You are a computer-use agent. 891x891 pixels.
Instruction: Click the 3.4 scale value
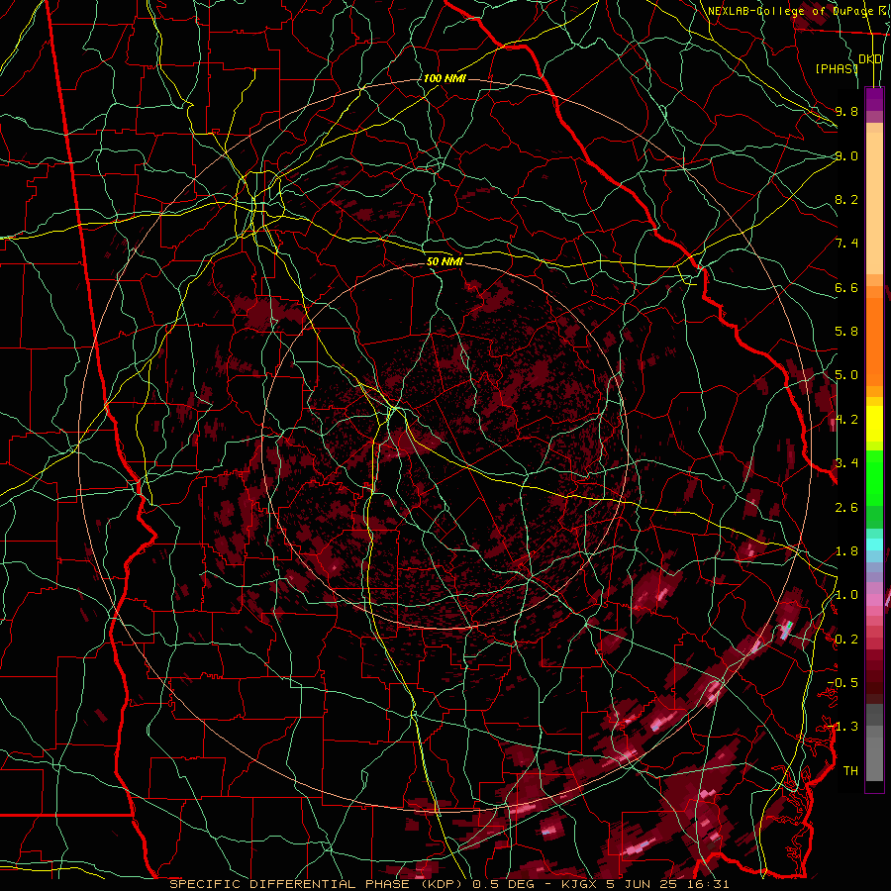(846, 462)
